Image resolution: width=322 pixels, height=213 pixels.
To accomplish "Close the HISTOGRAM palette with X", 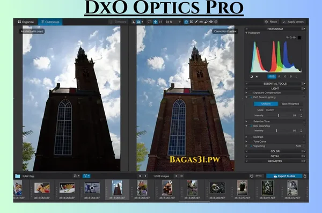I will (x=247, y=29).
